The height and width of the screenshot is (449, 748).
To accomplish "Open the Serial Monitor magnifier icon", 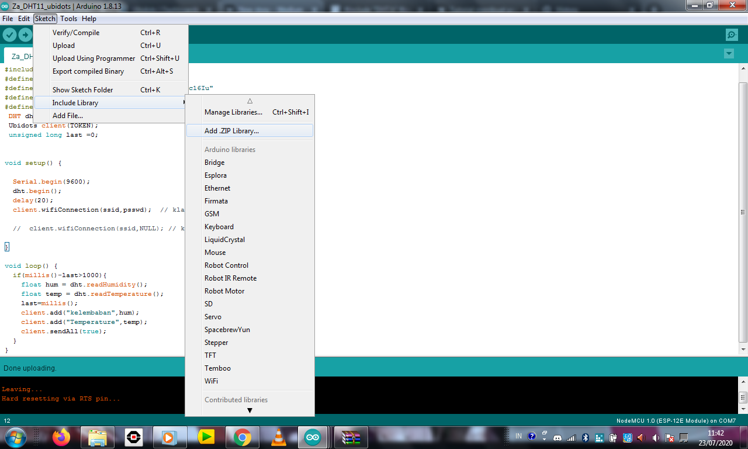I will click(731, 34).
